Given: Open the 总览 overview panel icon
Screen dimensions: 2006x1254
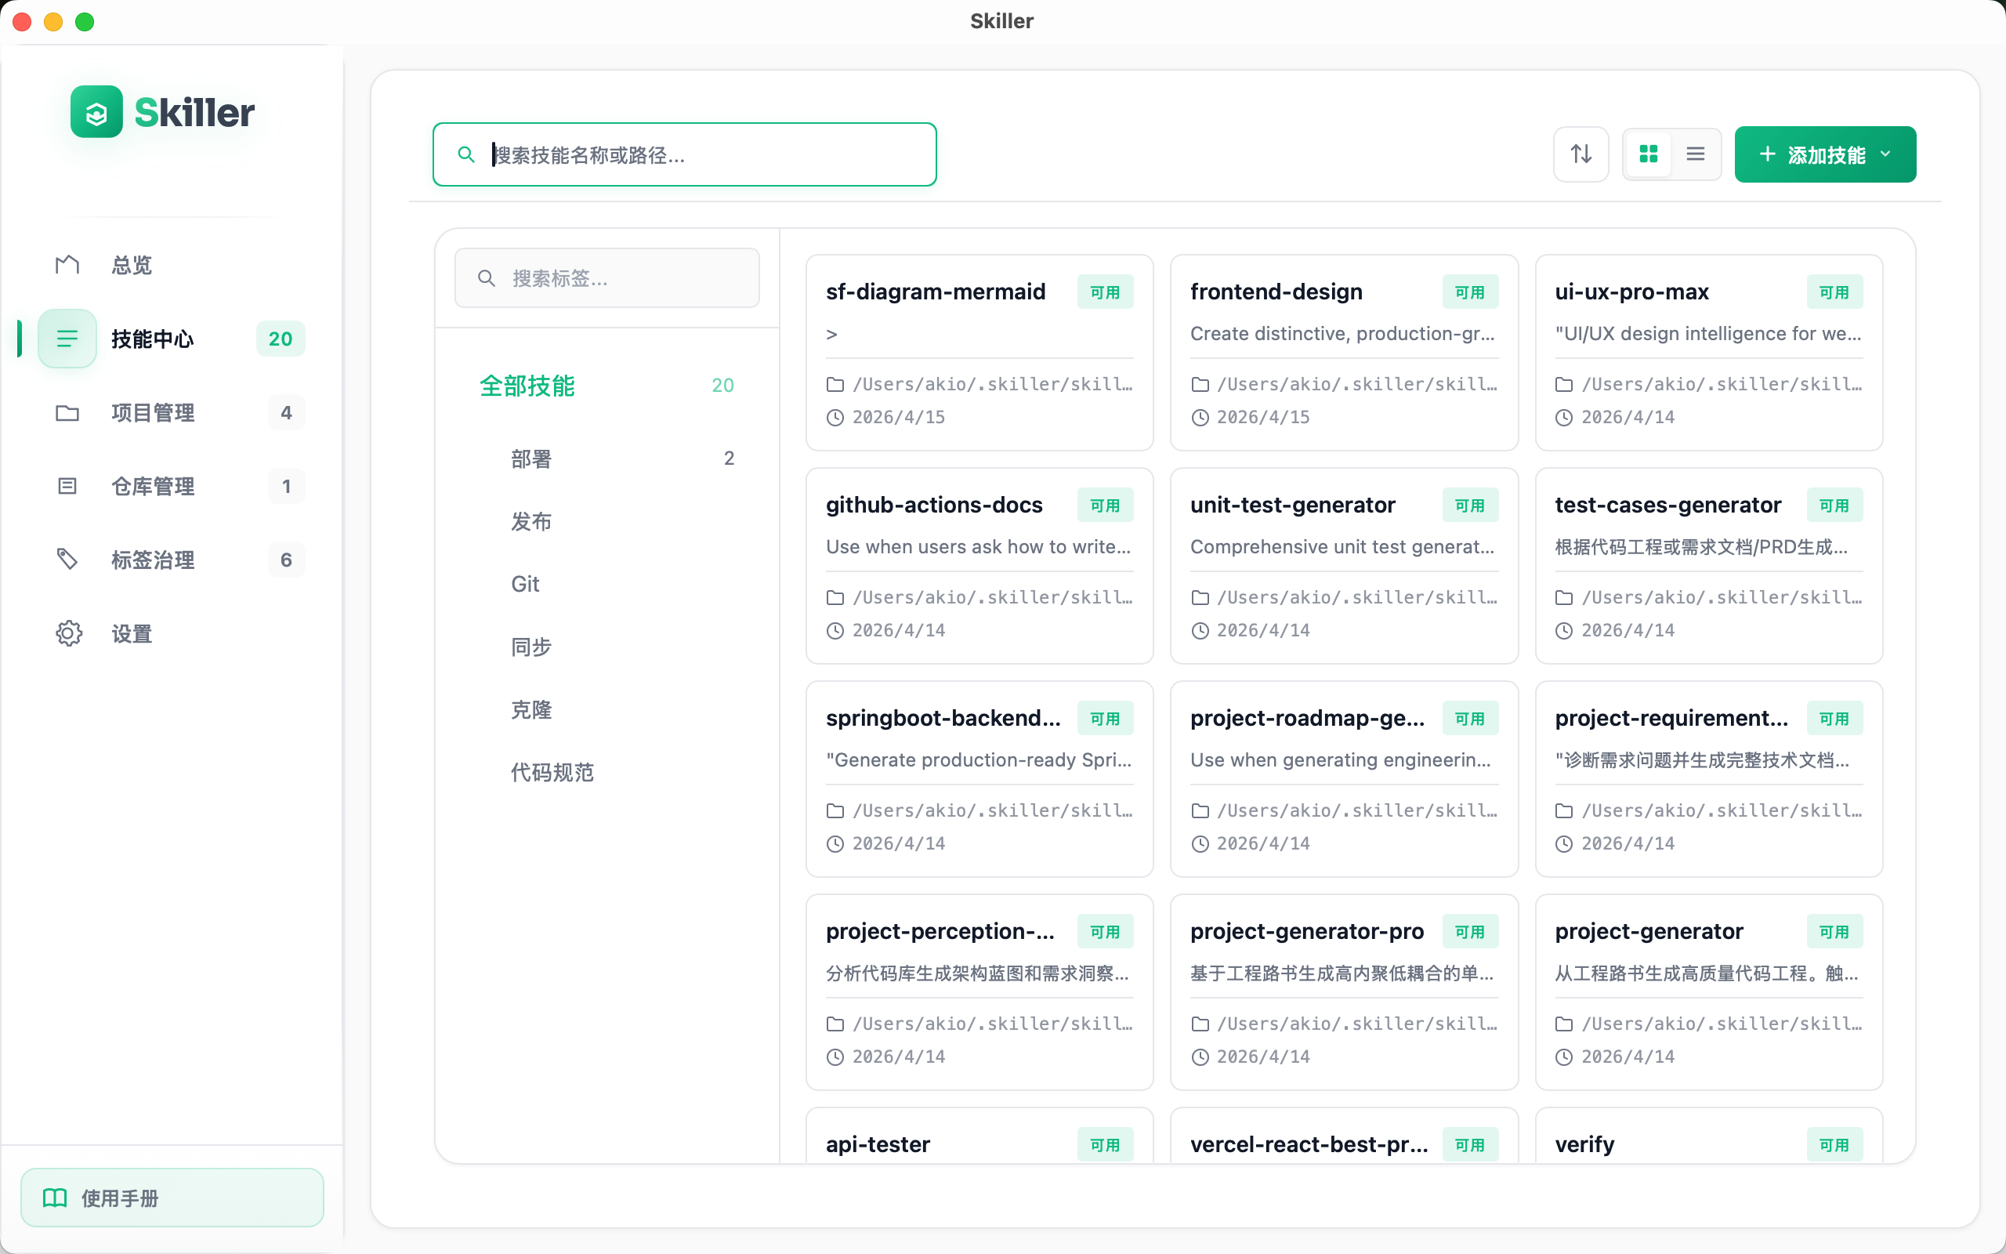Looking at the screenshot, I should tap(67, 264).
